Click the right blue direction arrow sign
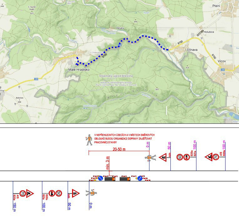 140,178
